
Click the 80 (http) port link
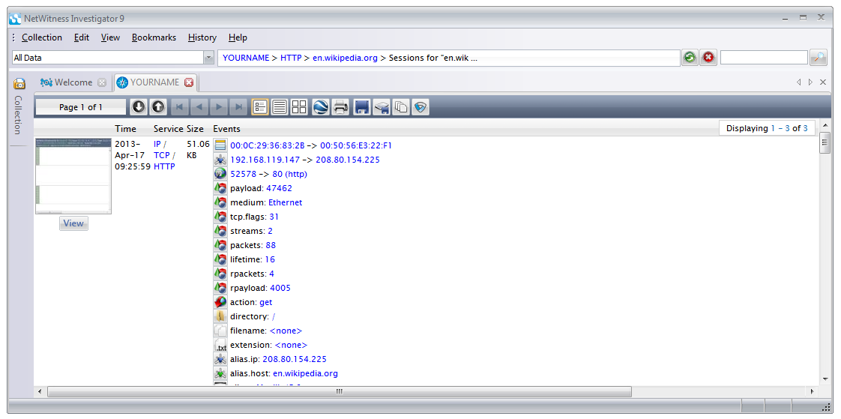290,175
